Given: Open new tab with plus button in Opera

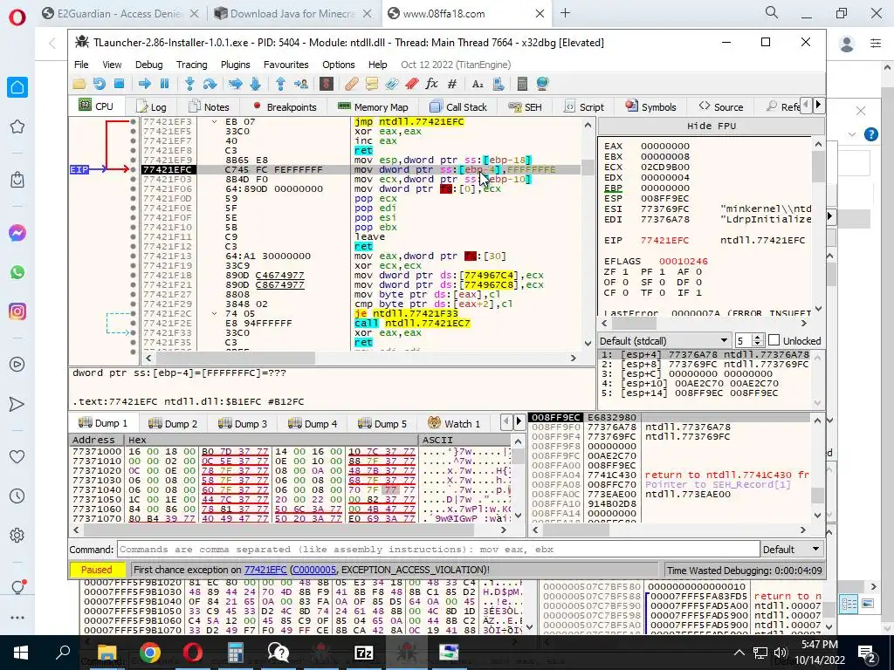Looking at the screenshot, I should point(565,13).
